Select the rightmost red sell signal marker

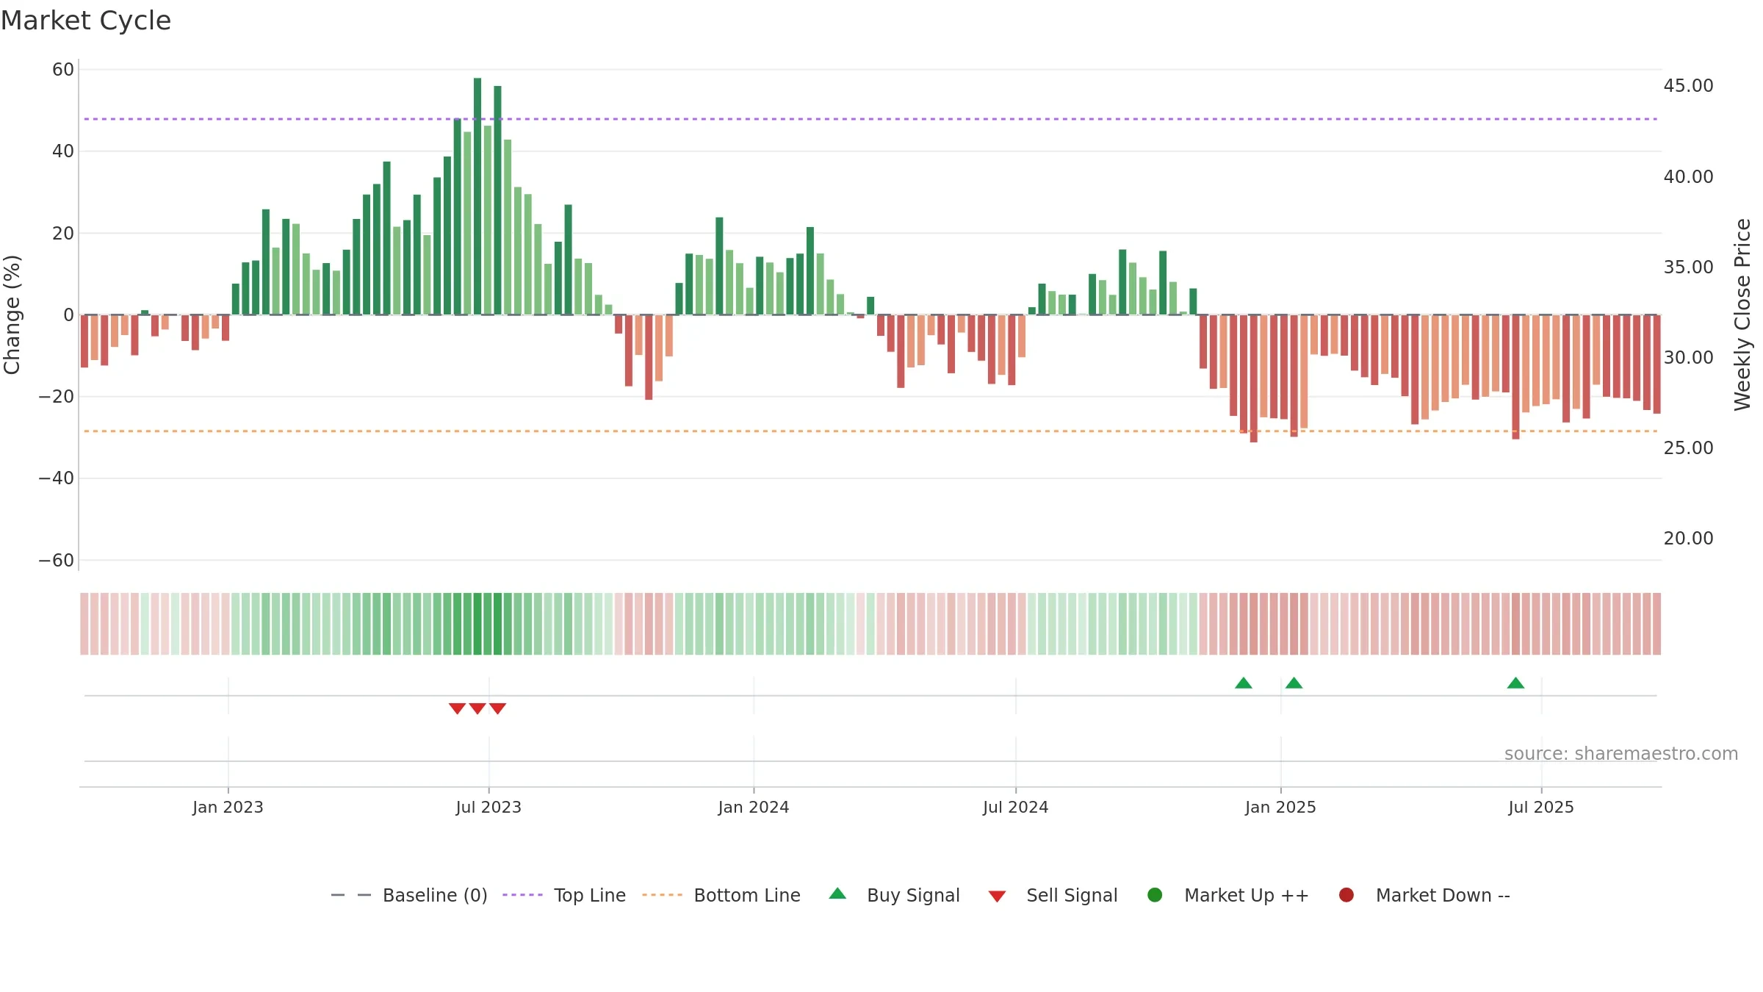click(497, 708)
